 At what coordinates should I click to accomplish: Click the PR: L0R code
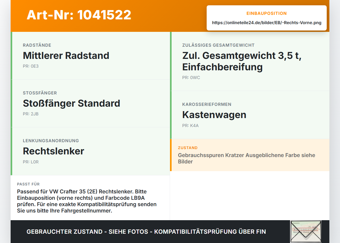tap(31, 162)
